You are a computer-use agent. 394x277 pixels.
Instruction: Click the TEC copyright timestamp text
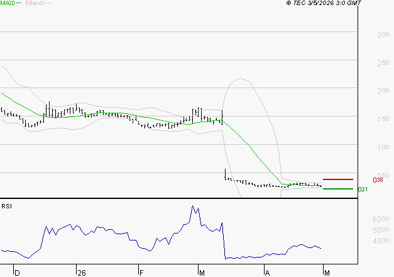(x=324, y=3)
